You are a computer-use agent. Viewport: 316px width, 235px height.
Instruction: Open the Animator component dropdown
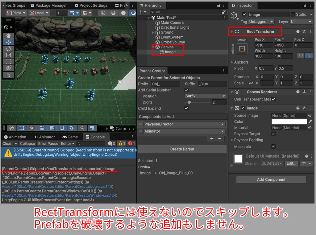[x=184, y=131]
